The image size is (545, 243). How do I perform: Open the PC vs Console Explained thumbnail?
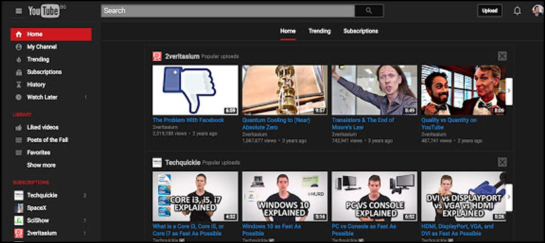click(x=374, y=196)
